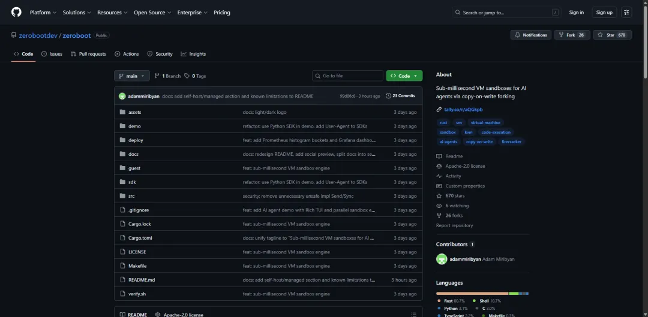
Task: Click the Sign up button
Action: coord(604,13)
